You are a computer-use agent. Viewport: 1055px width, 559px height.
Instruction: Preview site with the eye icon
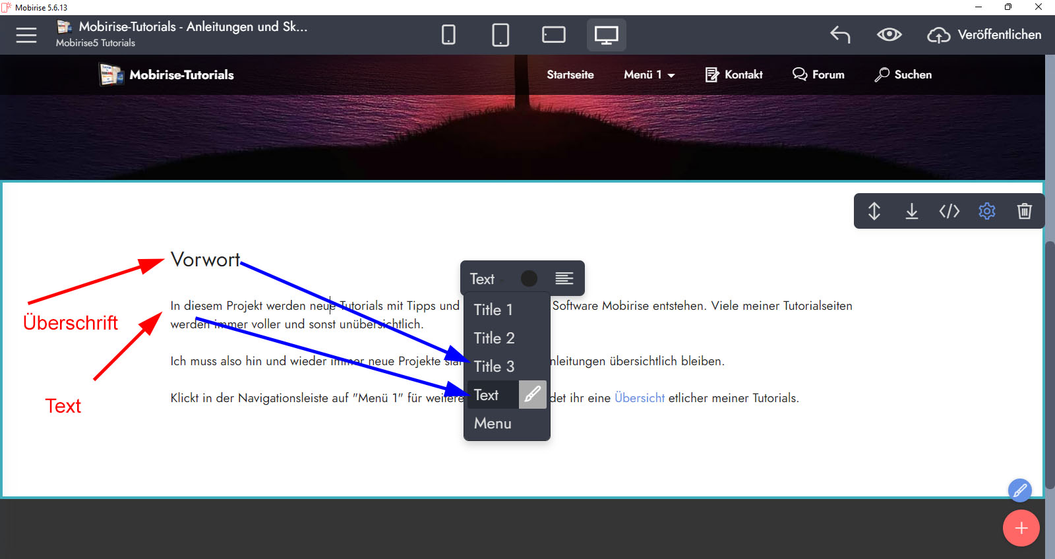tap(889, 34)
